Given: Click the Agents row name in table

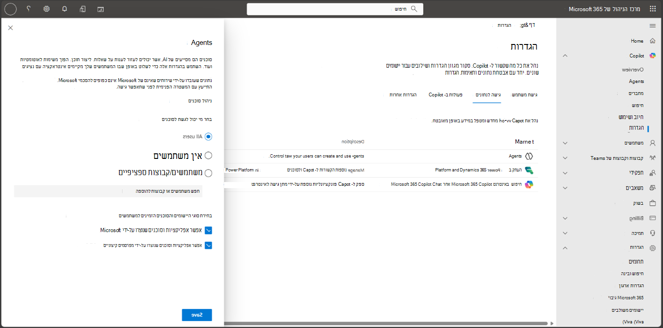Looking at the screenshot, I should pos(515,156).
